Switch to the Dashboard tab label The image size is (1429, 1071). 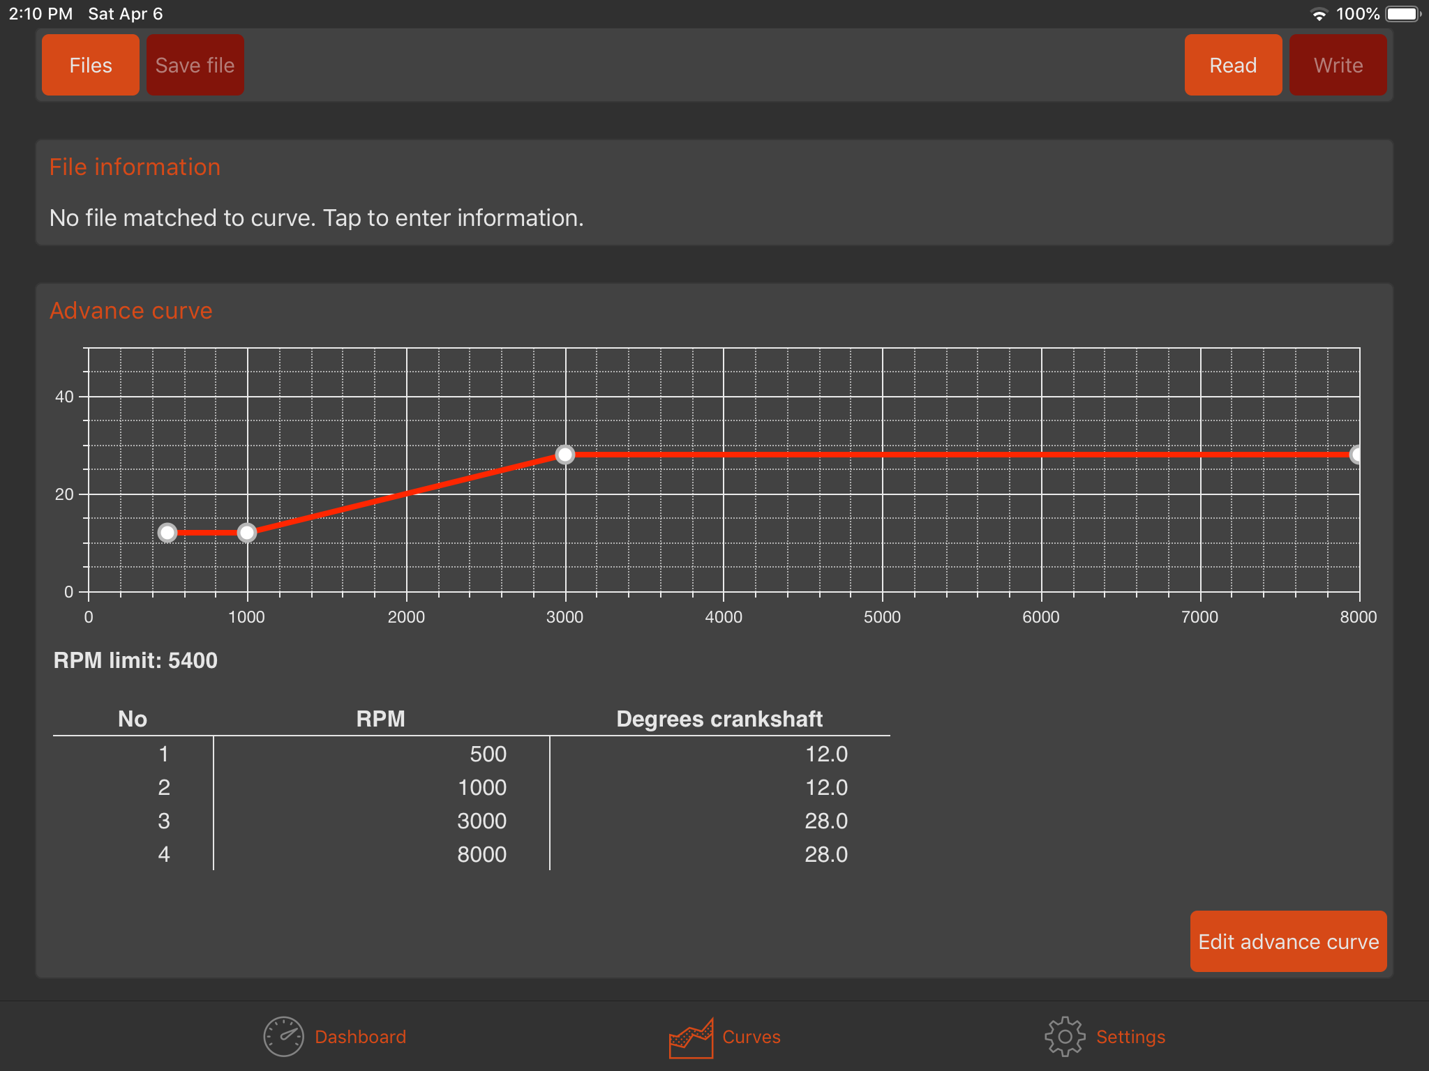pos(360,1037)
